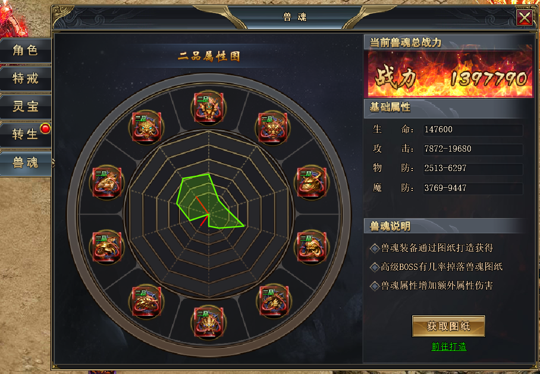Open the 灵宝 tab
The width and height of the screenshot is (540, 374).
26,106
